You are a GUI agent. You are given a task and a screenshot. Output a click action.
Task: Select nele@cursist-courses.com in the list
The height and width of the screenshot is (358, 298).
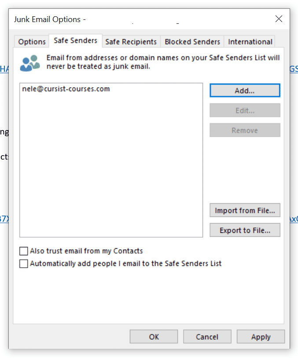(x=66, y=89)
